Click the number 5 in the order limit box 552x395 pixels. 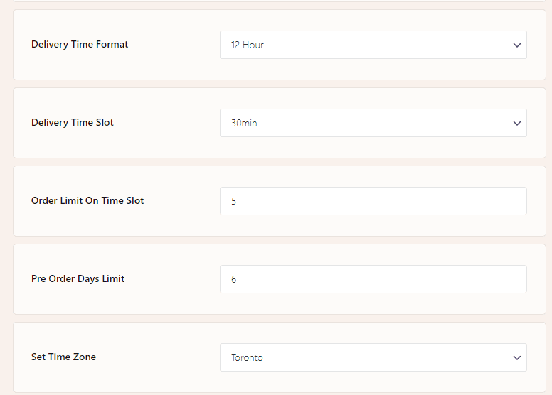(x=234, y=202)
